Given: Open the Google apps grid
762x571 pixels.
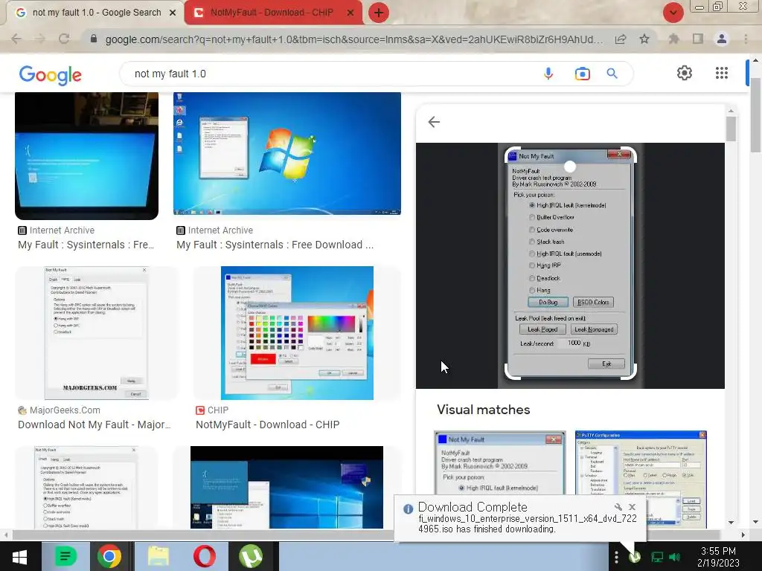Looking at the screenshot, I should click(x=722, y=73).
